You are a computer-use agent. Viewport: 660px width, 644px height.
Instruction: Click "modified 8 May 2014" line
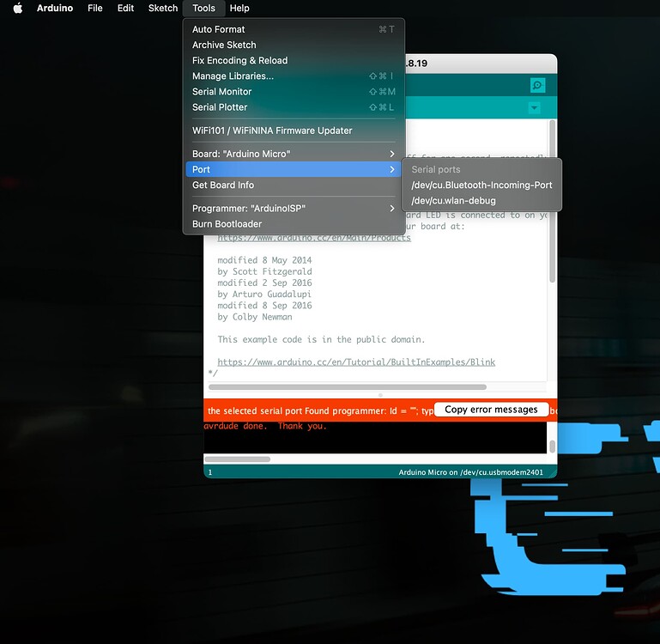(264, 260)
